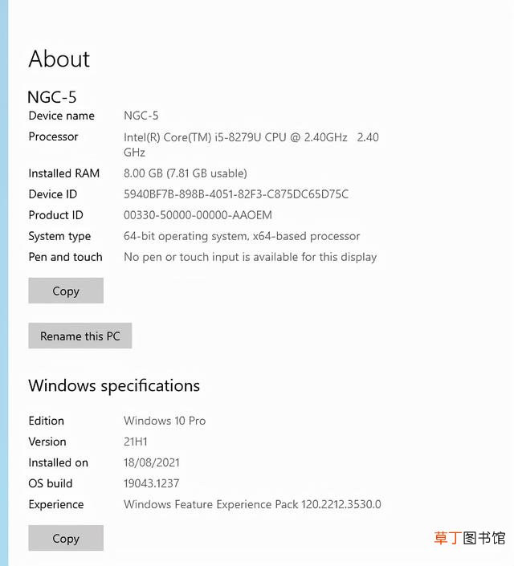
Task: Click the large NGC-5 heading
Action: [x=52, y=96]
